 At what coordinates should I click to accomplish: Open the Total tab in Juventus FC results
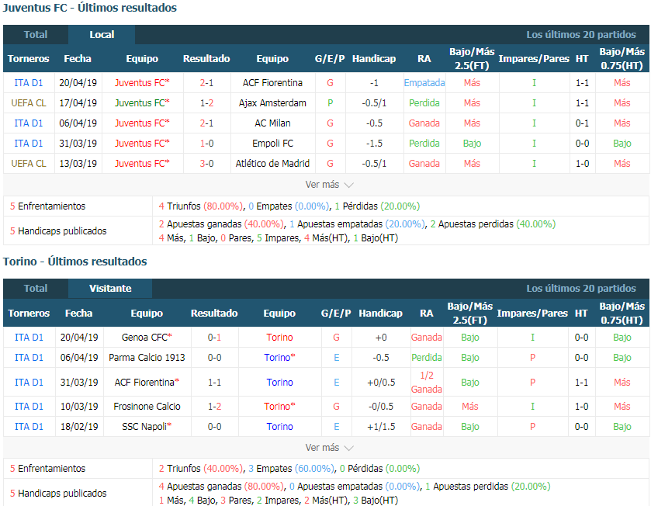point(36,34)
